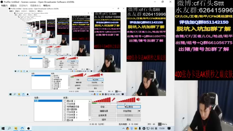Open the Windows Start menu
This screenshot has width=233, height=131.
coord(3,128)
